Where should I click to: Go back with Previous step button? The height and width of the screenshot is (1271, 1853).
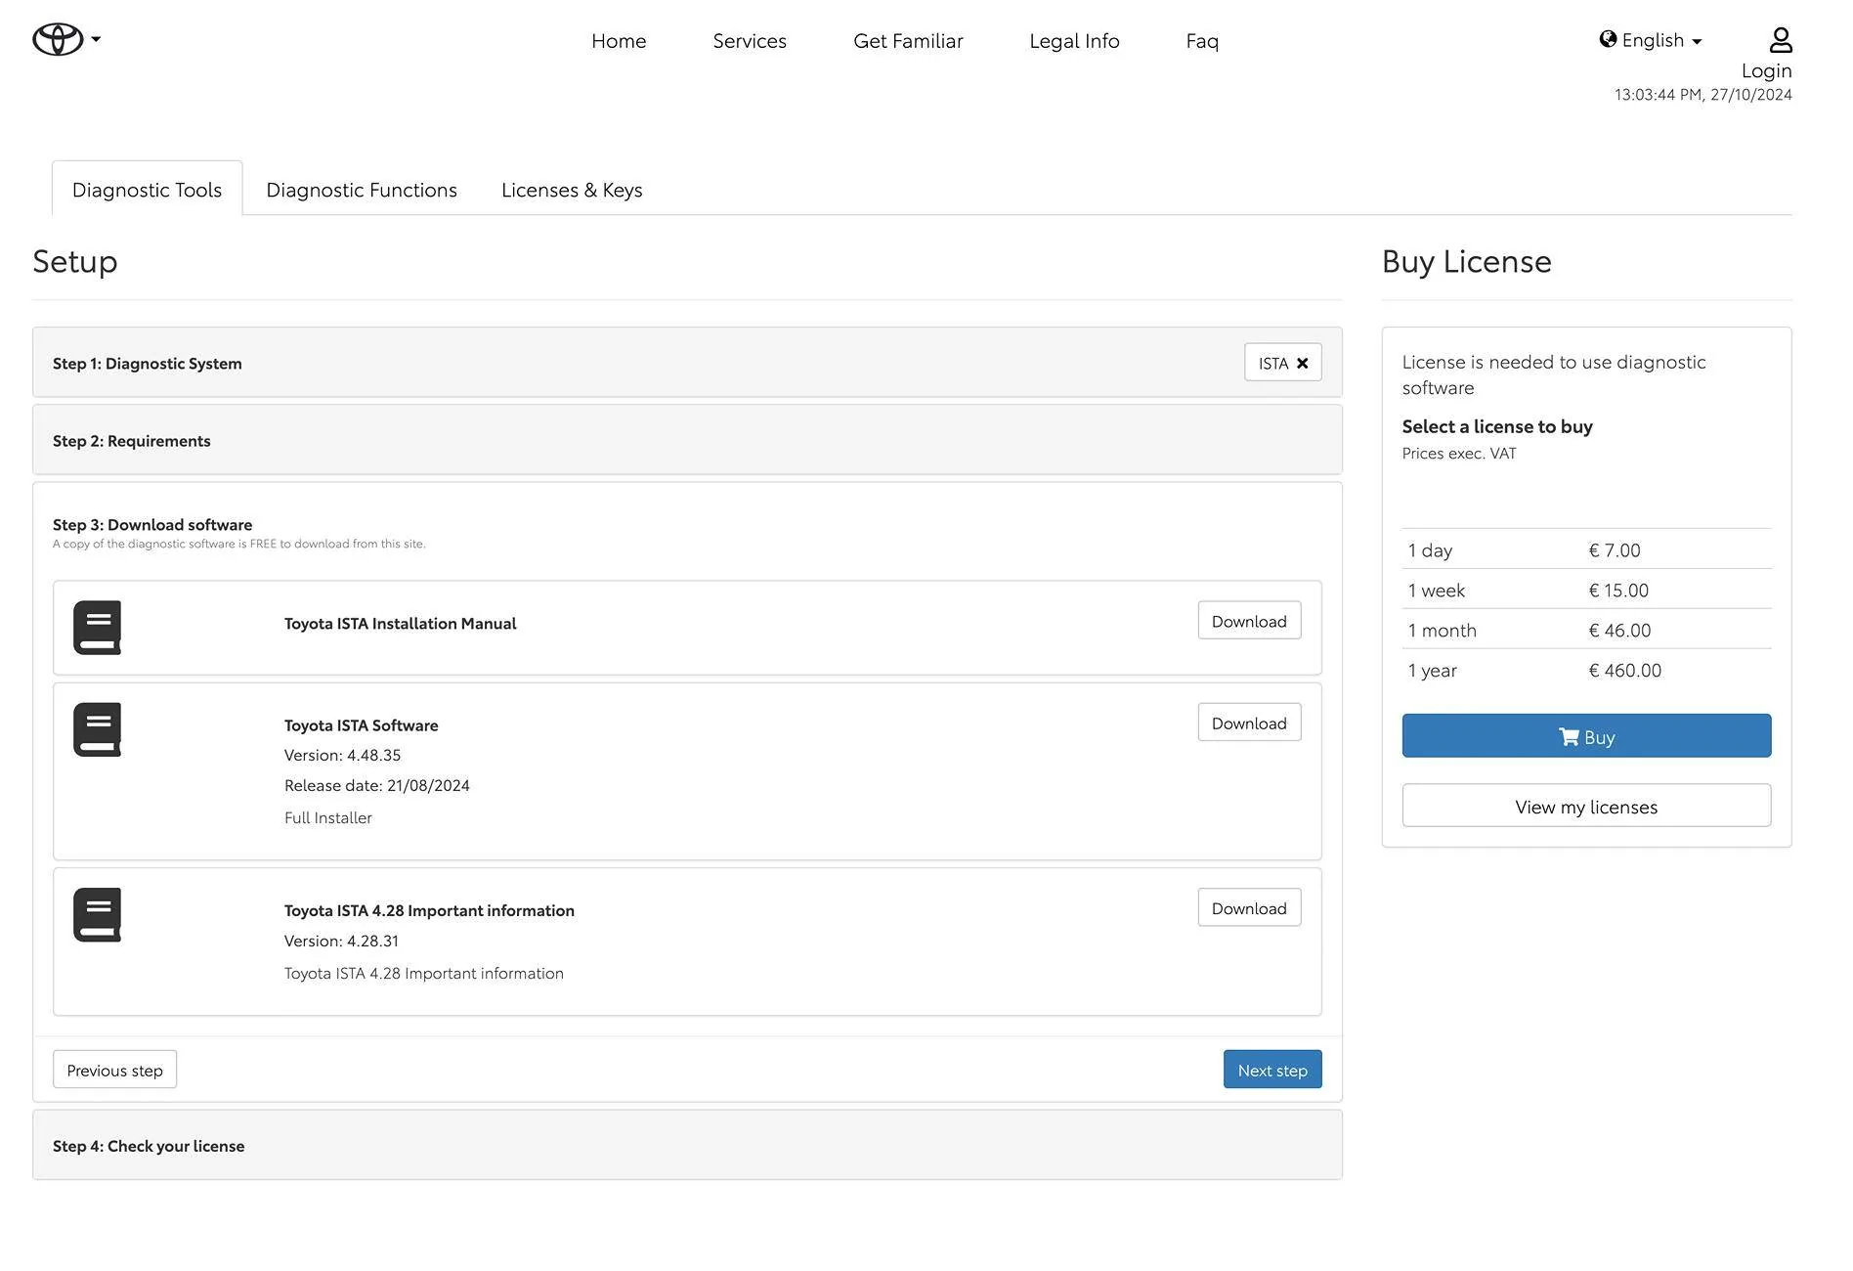click(x=114, y=1070)
